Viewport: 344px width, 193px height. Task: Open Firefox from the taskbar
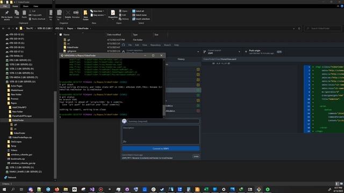point(57,189)
